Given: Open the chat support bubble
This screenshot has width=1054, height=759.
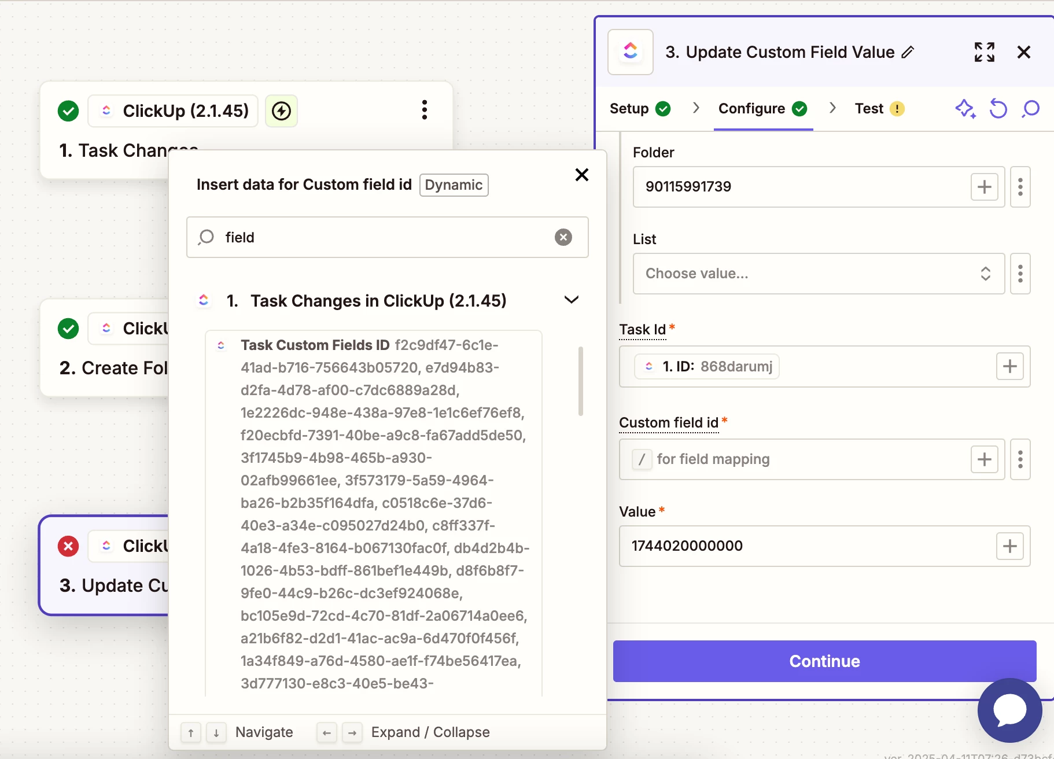Looking at the screenshot, I should click(x=1010, y=710).
